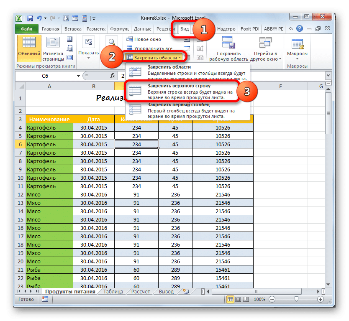Image resolution: width=349 pixels, height=321 pixels.
Task: Switch to Page Layout view in status bar
Action: (239, 300)
